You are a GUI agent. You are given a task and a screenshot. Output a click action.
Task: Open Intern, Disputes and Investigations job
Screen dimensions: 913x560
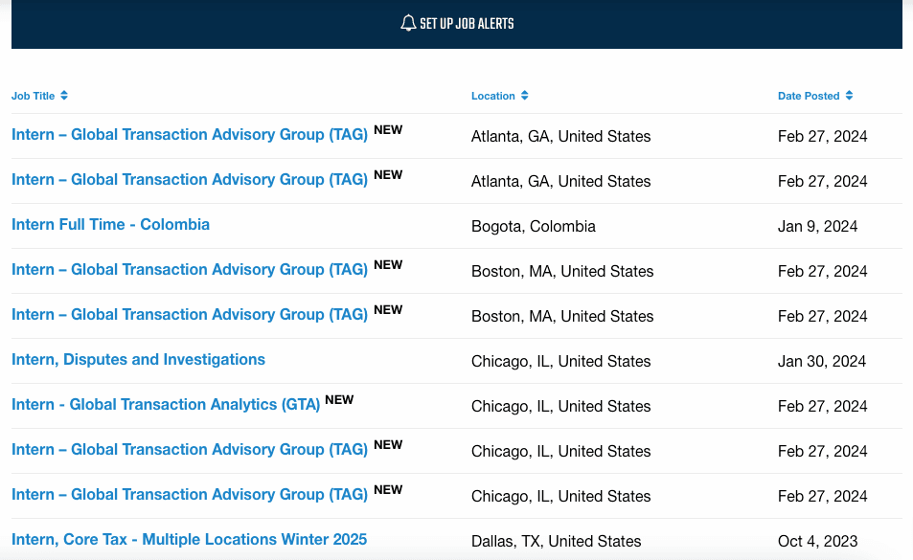click(x=138, y=360)
